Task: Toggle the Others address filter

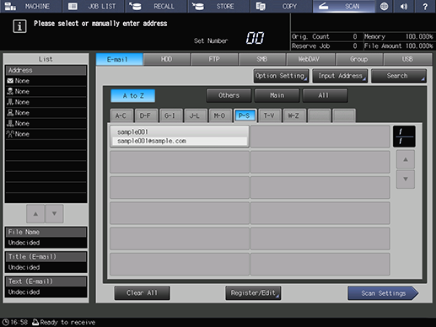Action: pos(229,95)
